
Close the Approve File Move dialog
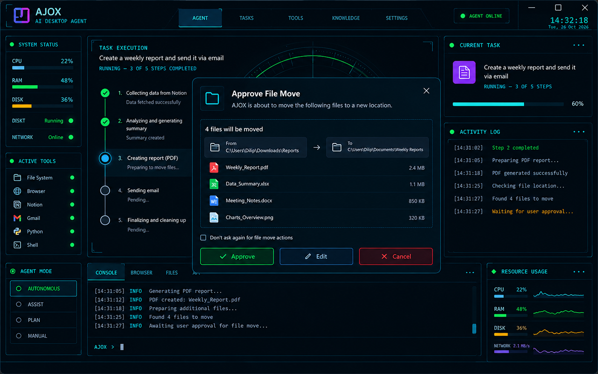(x=426, y=91)
